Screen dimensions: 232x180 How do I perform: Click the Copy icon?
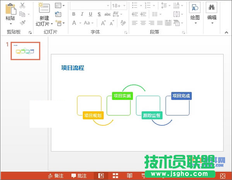tap(22, 14)
